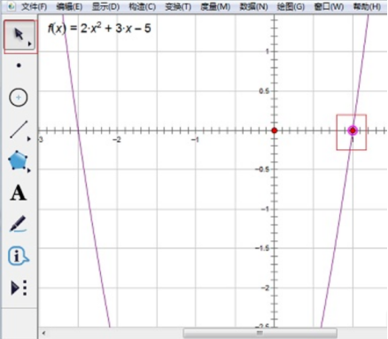Expand the Straightedge tool flyout triangle
The width and height of the screenshot is (388, 339).
click(29, 139)
